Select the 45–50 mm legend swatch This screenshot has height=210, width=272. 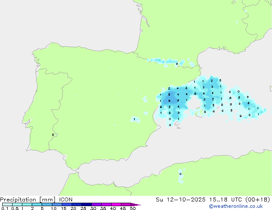(x=126, y=204)
